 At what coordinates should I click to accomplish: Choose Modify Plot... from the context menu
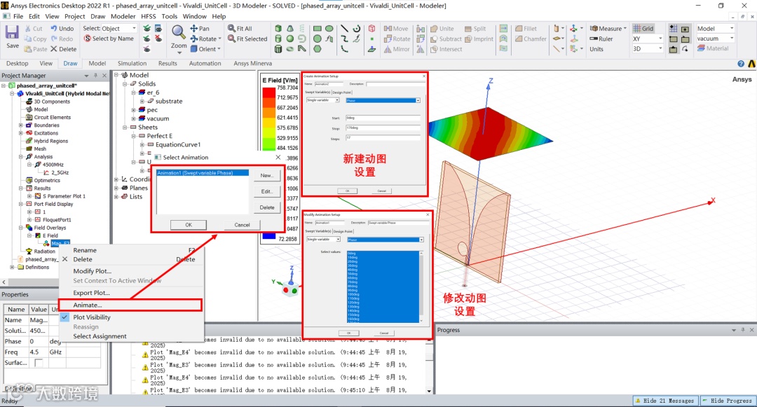click(x=93, y=271)
